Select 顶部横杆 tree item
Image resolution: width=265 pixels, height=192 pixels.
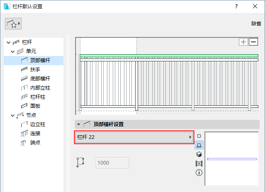pos(40,61)
